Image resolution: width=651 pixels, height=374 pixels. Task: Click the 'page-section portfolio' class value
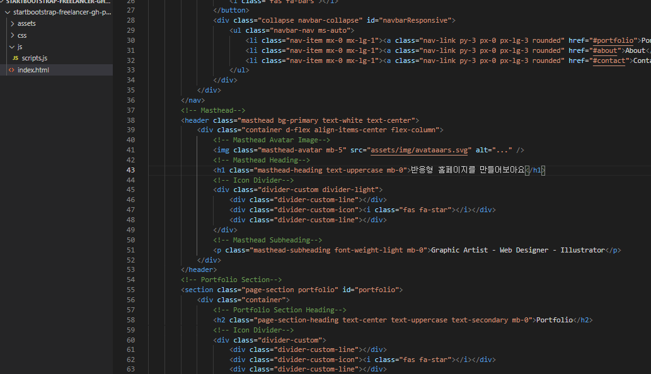(290, 290)
